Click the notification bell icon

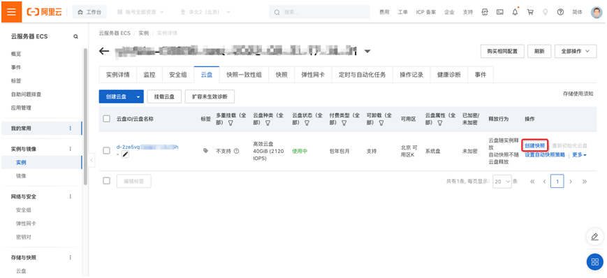tap(515, 12)
